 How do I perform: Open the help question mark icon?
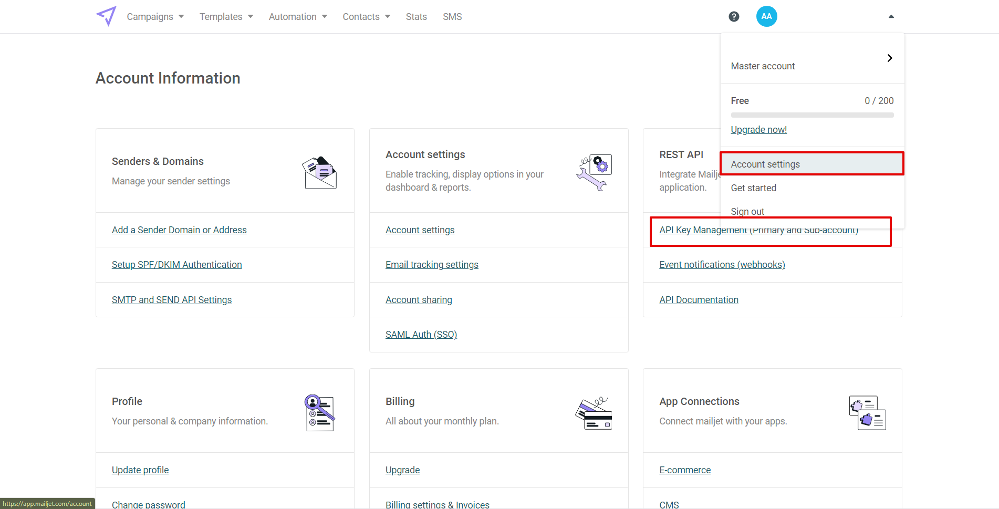(x=734, y=17)
